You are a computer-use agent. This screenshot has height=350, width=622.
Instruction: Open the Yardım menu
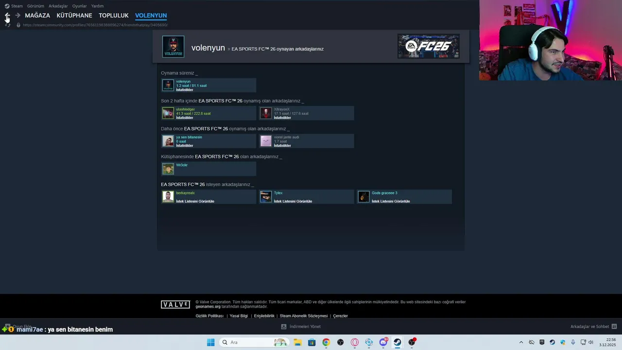(x=97, y=6)
